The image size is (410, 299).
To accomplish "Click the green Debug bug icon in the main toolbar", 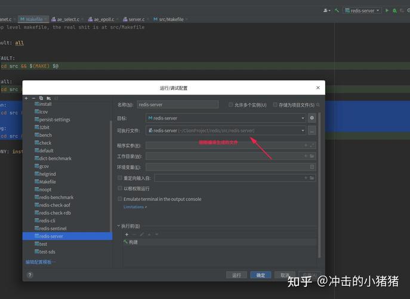I will tap(394, 11).
